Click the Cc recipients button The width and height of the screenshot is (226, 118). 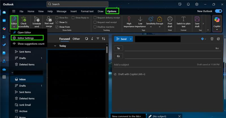(x=118, y=56)
